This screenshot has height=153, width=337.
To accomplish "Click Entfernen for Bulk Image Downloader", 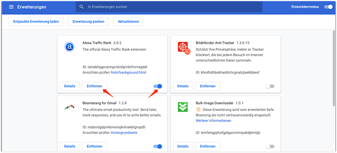I will click(x=208, y=146).
